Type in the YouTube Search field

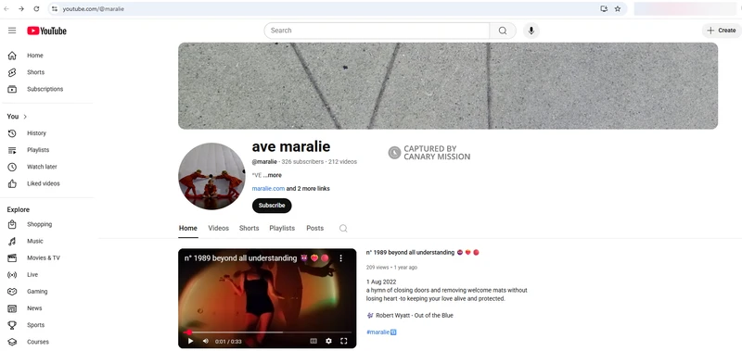click(377, 31)
